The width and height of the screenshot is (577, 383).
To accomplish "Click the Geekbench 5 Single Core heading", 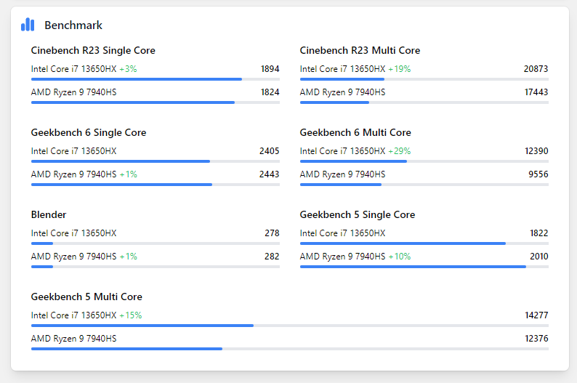I will click(358, 214).
